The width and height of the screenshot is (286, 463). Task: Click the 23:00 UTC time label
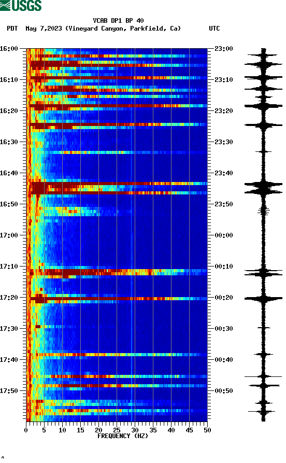(224, 48)
